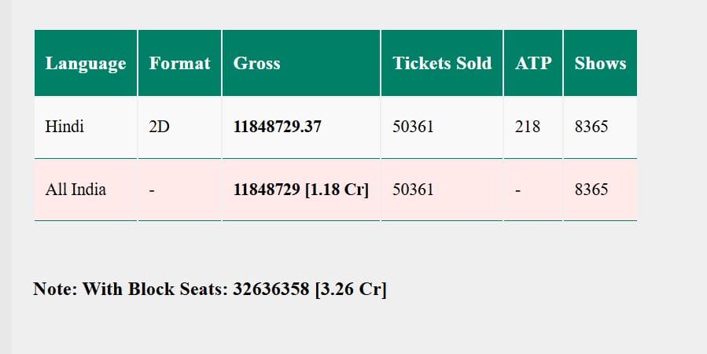Image resolution: width=707 pixels, height=354 pixels.
Task: Select the All India row label
Action: coord(76,190)
